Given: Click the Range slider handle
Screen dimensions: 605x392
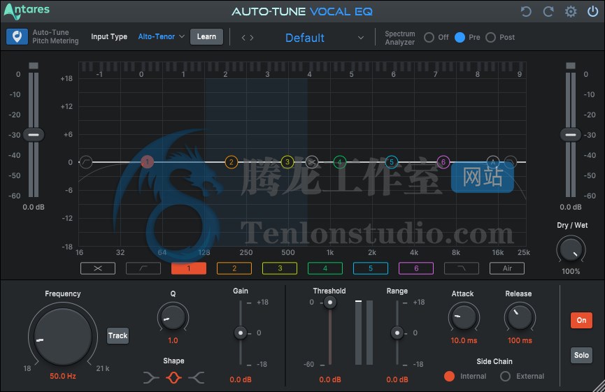Looking at the screenshot, I should [397, 333].
